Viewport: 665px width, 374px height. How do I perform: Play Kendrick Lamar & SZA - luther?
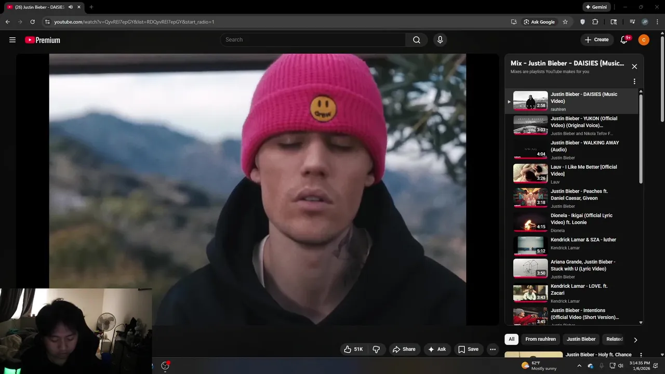tap(571, 246)
